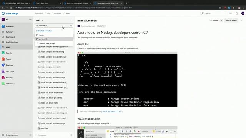Focus the Search field
This screenshot has height=138, width=246.
tap(213, 13)
